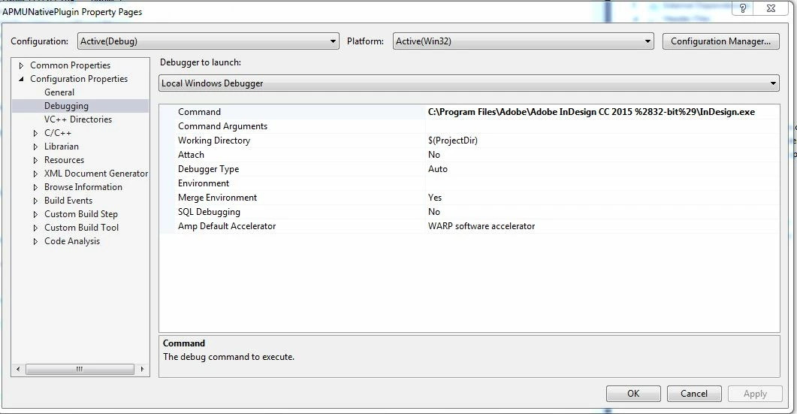Select the Custom Build Step label

click(x=81, y=214)
